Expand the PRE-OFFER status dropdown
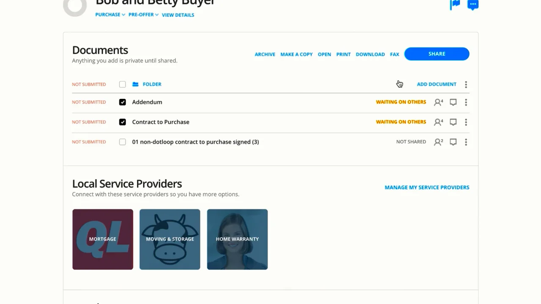This screenshot has height=304, width=541. click(x=143, y=15)
